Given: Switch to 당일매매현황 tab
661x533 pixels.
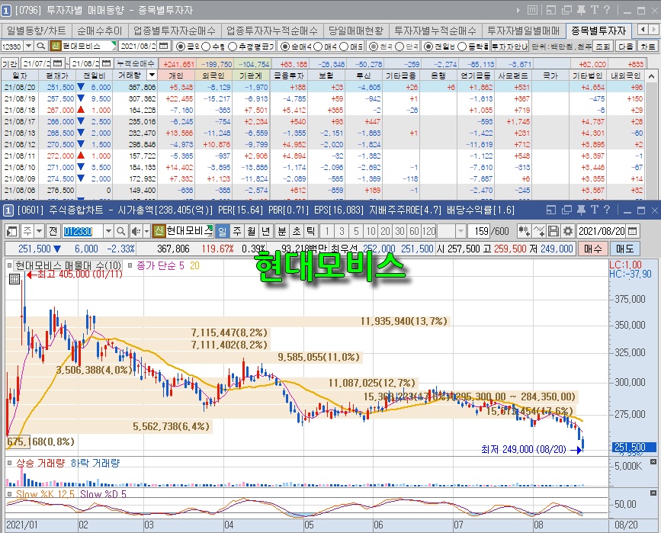Looking at the screenshot, I should [x=356, y=31].
